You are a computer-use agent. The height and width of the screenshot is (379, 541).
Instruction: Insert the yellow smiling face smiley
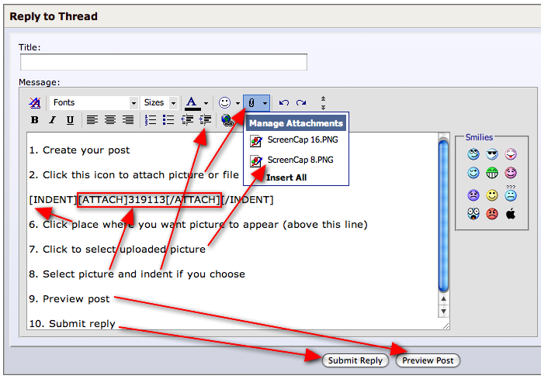coord(492,195)
